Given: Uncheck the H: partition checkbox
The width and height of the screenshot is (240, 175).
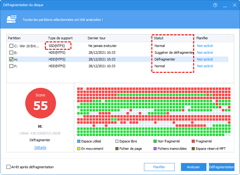Looking at the screenshot, I should coord(11,59).
